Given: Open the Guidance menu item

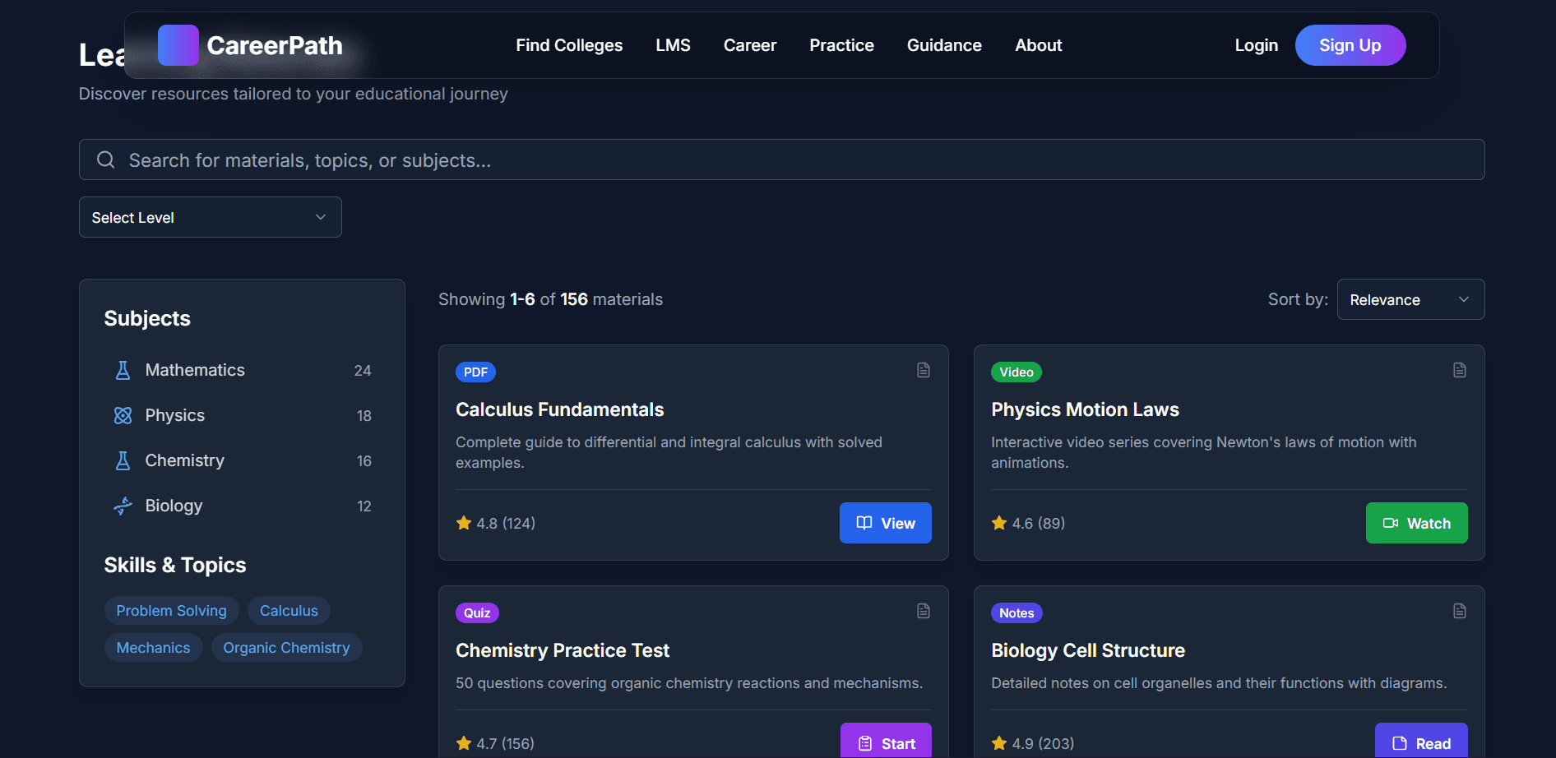Looking at the screenshot, I should (943, 45).
